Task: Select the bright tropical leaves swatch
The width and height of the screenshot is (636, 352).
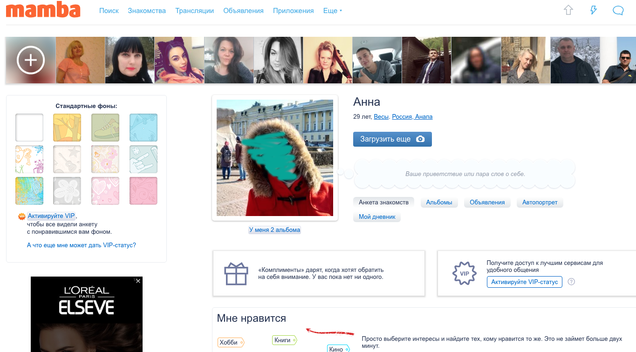Action: click(x=29, y=191)
